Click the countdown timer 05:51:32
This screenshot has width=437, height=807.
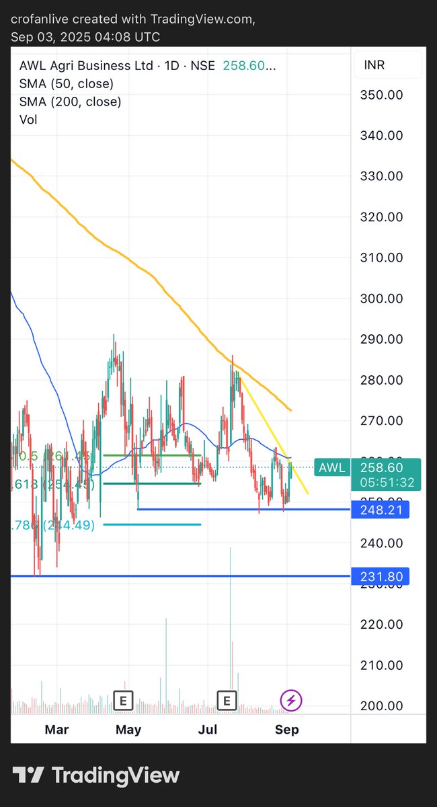point(386,482)
